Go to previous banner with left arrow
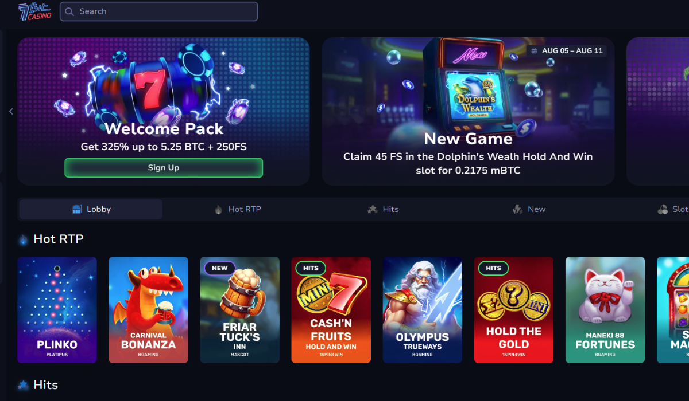The width and height of the screenshot is (689, 401). (x=11, y=111)
